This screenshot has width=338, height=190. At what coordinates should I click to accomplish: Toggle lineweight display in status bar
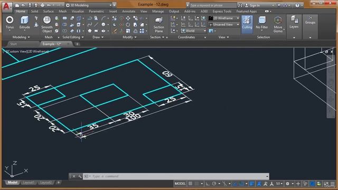[251, 184]
